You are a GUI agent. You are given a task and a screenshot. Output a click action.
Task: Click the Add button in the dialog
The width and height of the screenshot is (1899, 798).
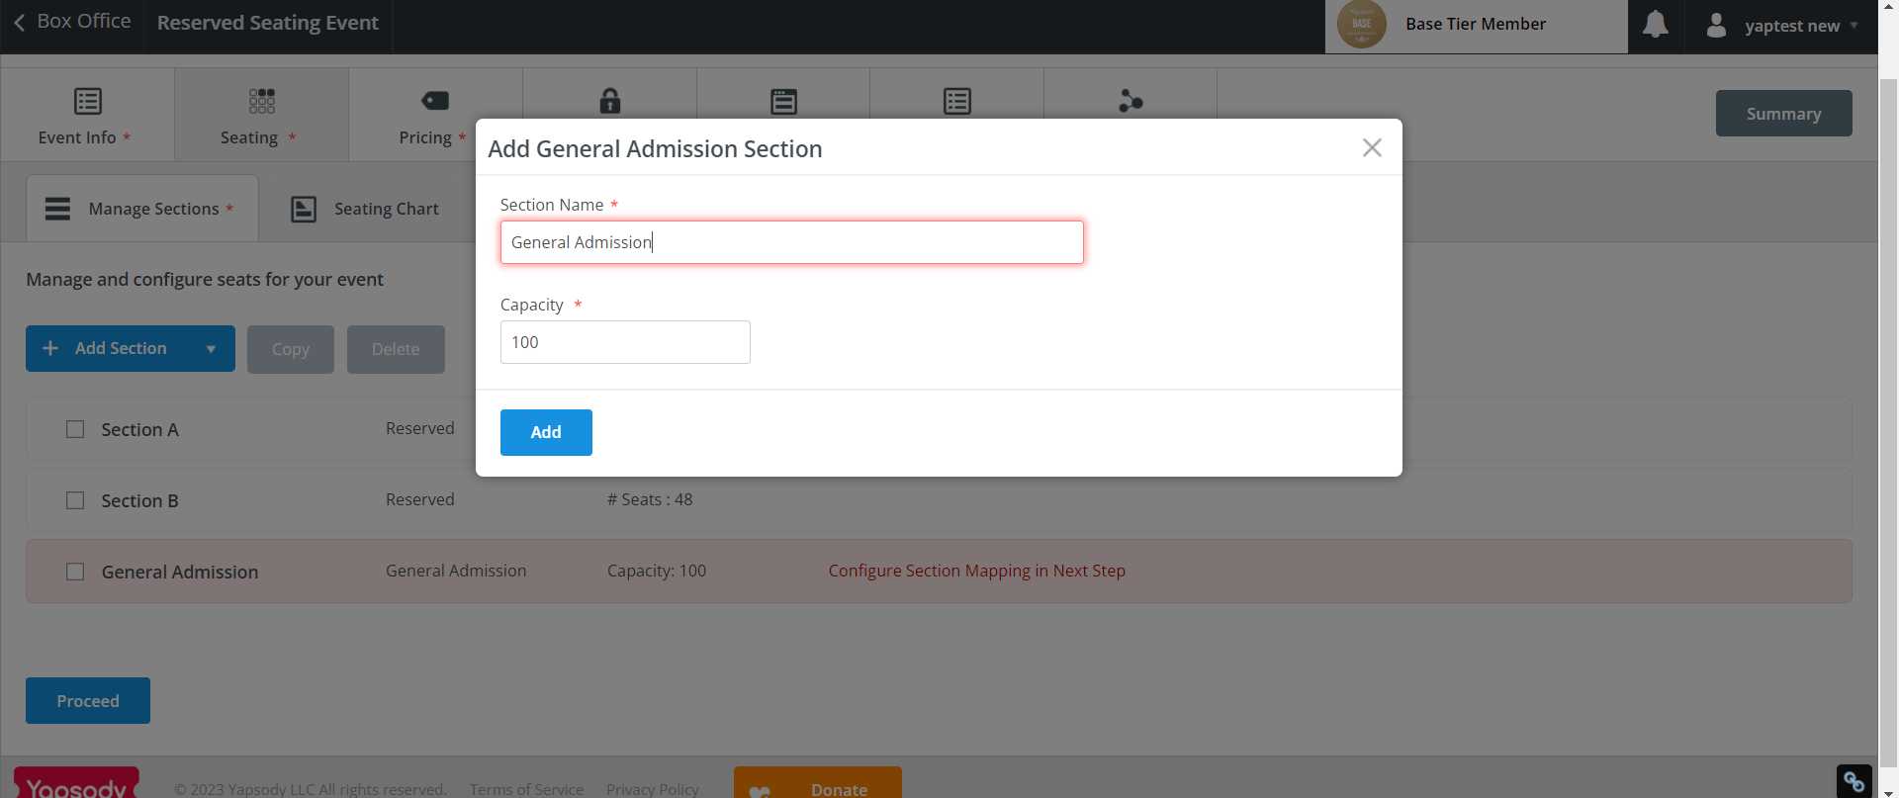coord(546,432)
